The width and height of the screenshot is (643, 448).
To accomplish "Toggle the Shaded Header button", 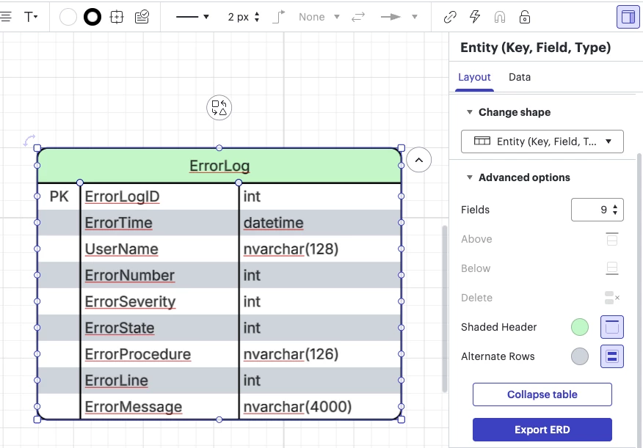I will click(612, 327).
